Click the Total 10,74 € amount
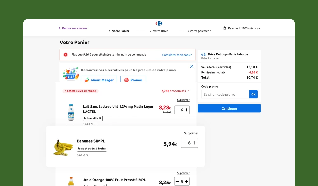318x186 pixels. 252,78
